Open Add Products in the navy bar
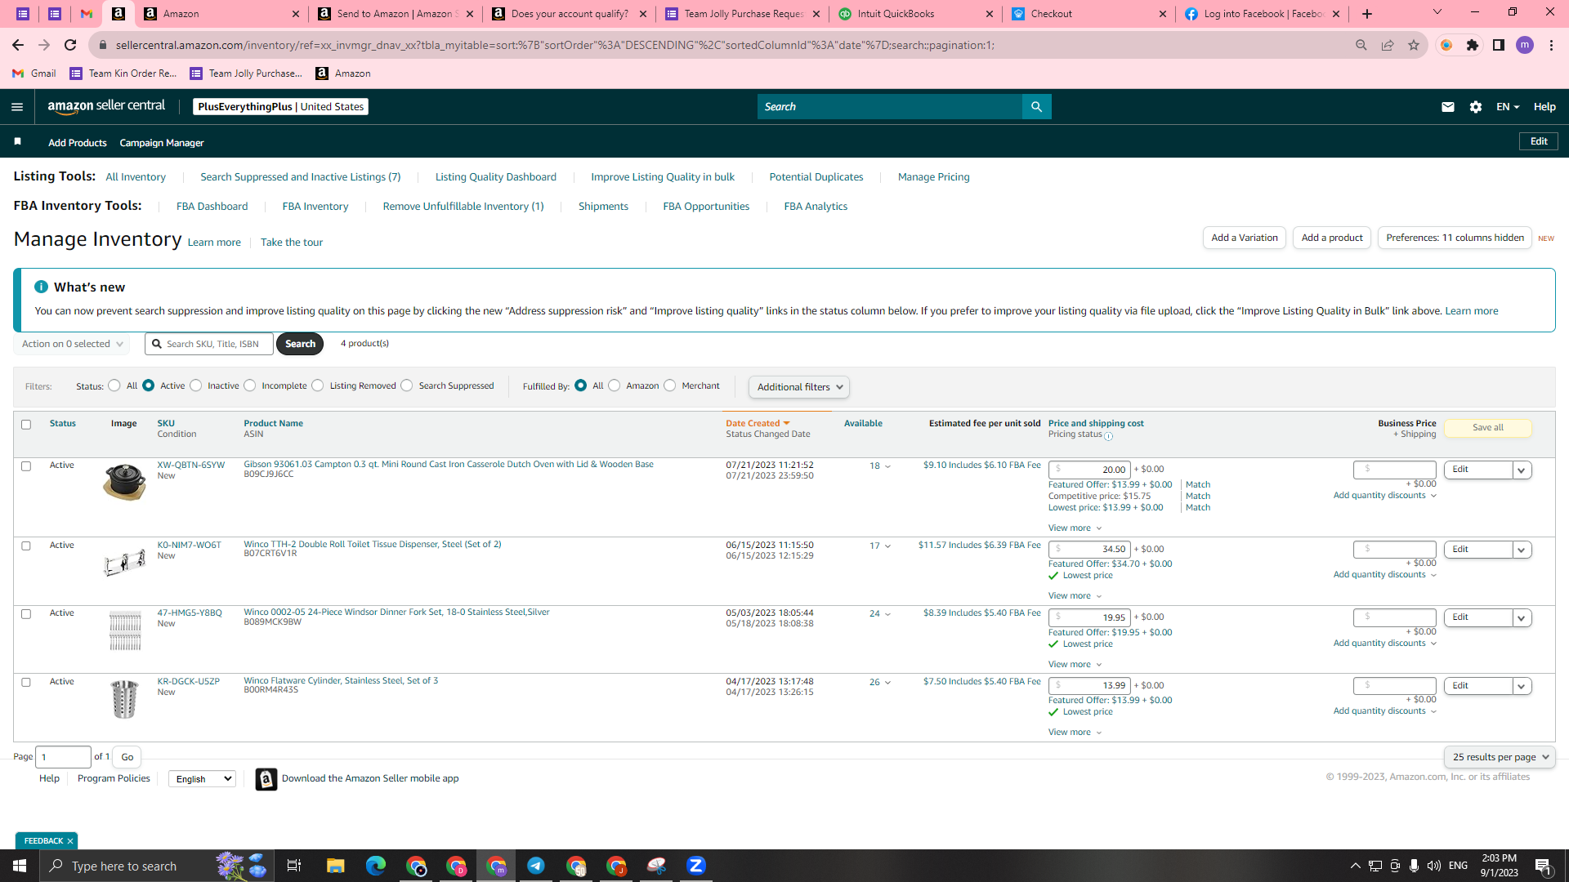Viewport: 1569px width, 882px height. click(x=78, y=143)
